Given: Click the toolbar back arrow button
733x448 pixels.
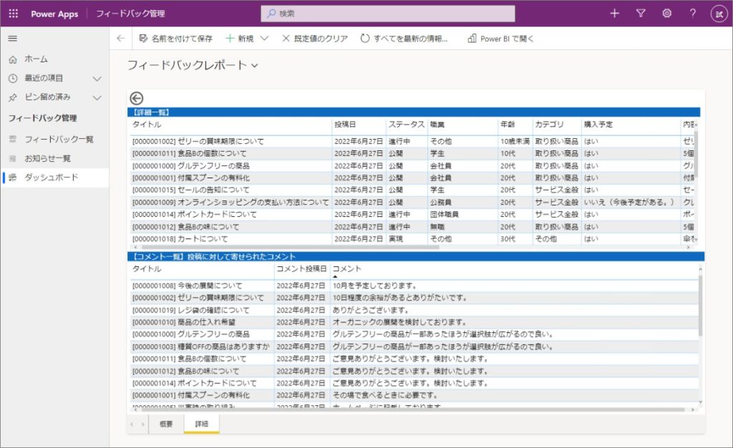Looking at the screenshot, I should [x=120, y=39].
